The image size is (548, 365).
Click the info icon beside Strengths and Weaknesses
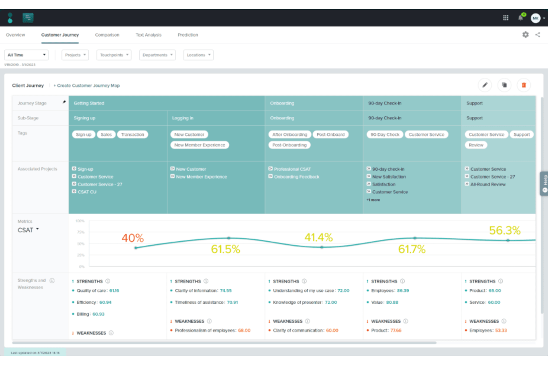pyautogui.click(x=52, y=280)
